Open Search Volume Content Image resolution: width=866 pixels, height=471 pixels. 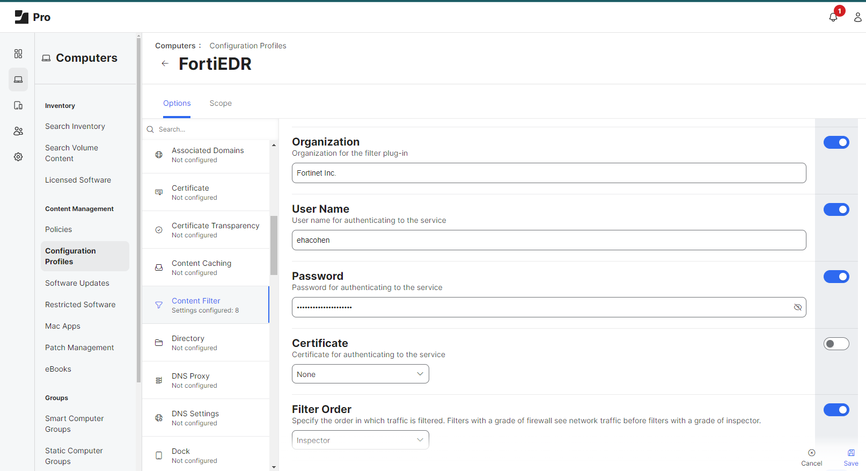(71, 153)
